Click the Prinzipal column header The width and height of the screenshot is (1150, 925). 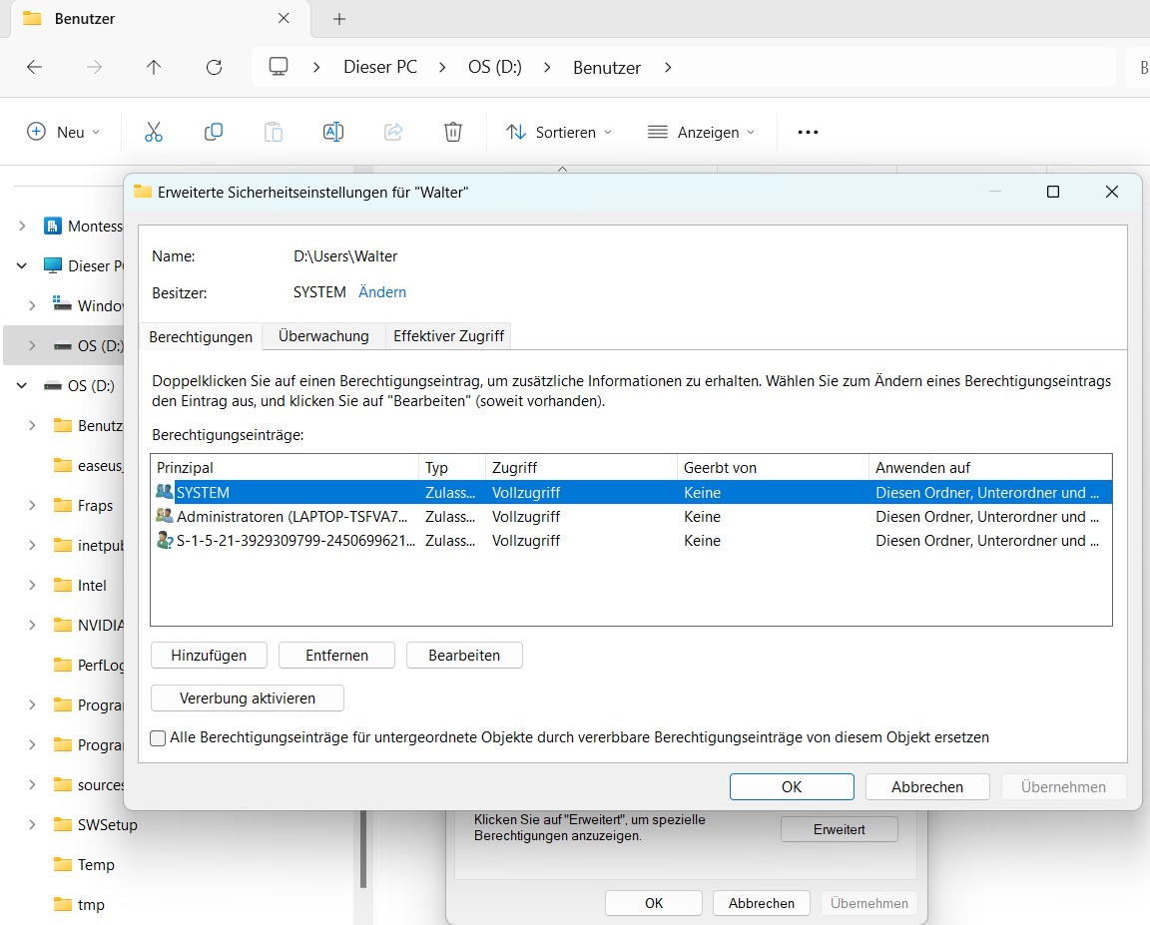coord(285,468)
